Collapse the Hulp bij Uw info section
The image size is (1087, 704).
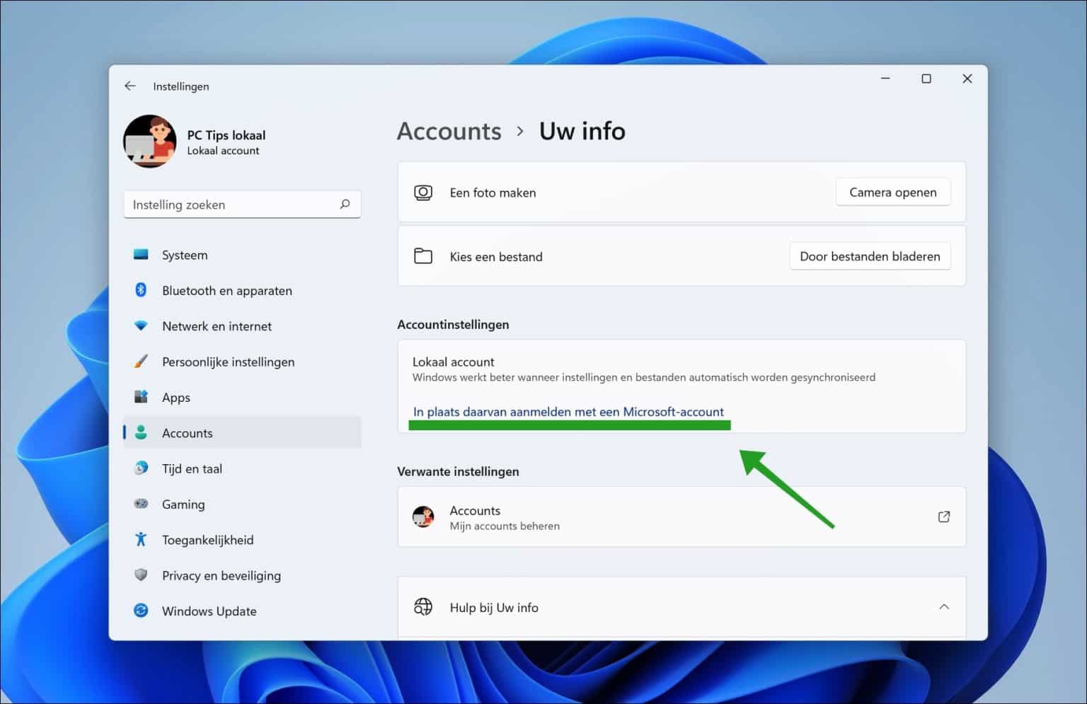coord(944,606)
